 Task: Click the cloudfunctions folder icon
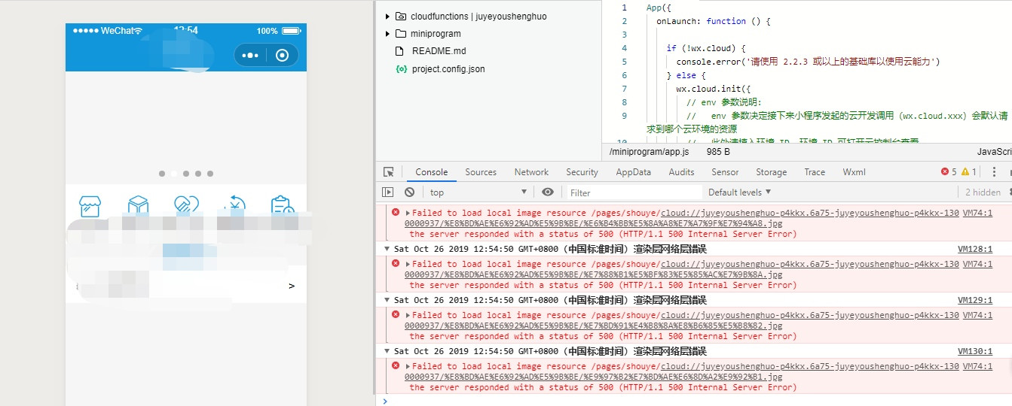[x=401, y=16]
